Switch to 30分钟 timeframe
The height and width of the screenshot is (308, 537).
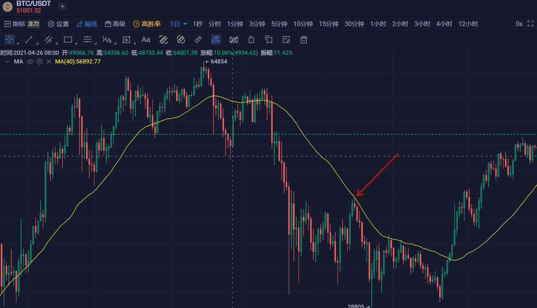[x=354, y=24]
